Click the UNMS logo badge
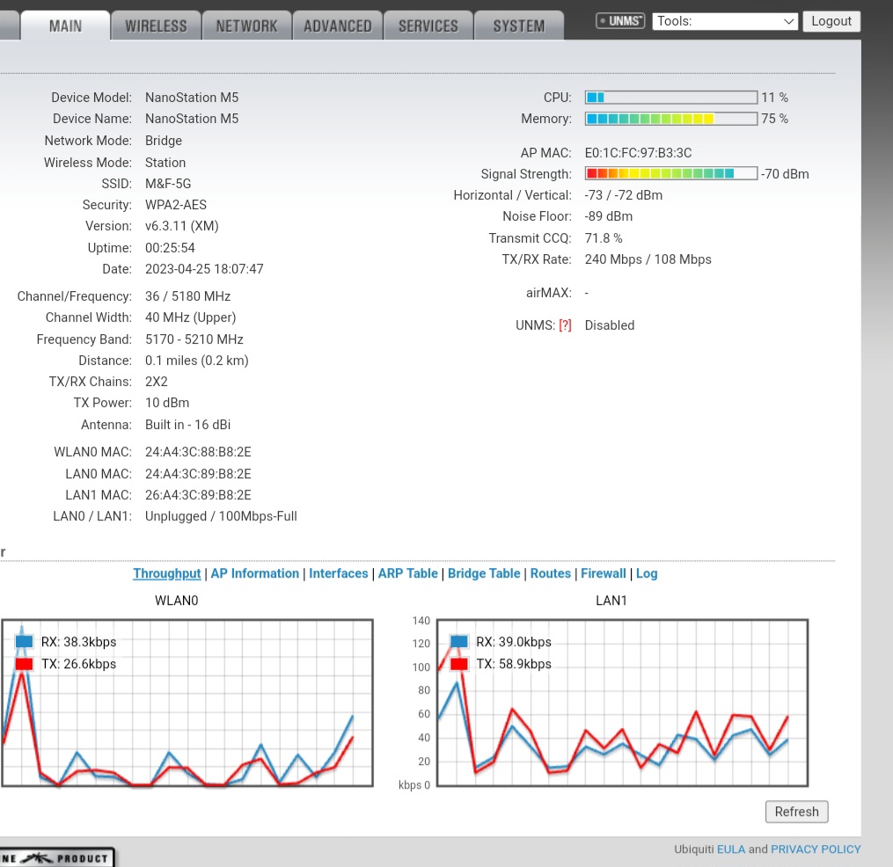The image size is (893, 867). tap(620, 21)
